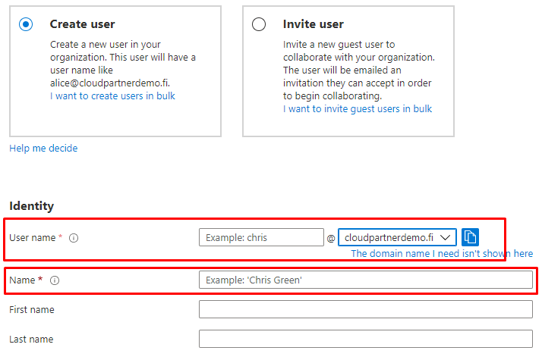Screen dimensions: 542x360
Task: Select the Invite user radio button
Action: (259, 24)
